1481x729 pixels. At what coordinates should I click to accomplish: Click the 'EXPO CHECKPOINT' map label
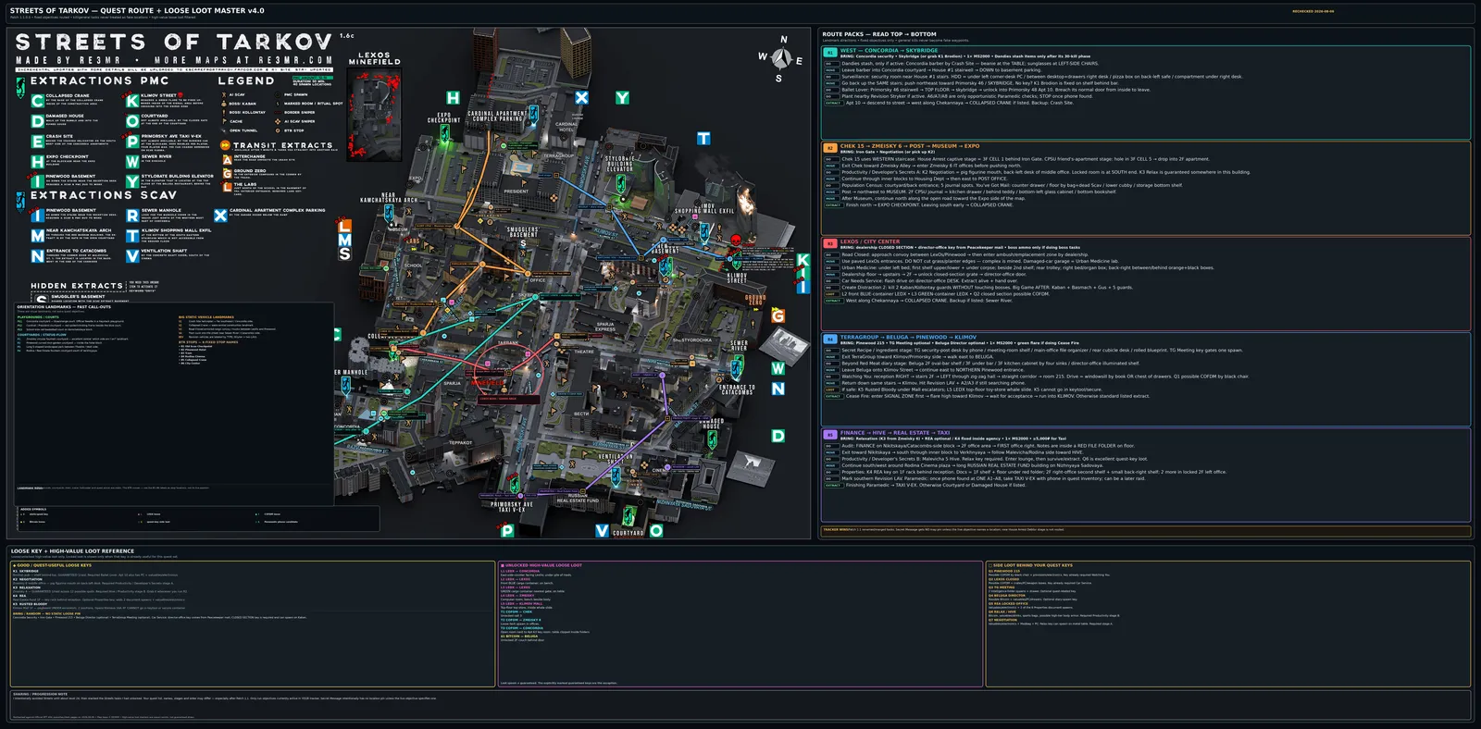click(443, 117)
